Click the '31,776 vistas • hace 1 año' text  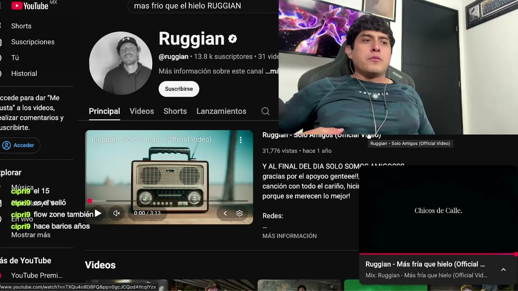(x=297, y=151)
